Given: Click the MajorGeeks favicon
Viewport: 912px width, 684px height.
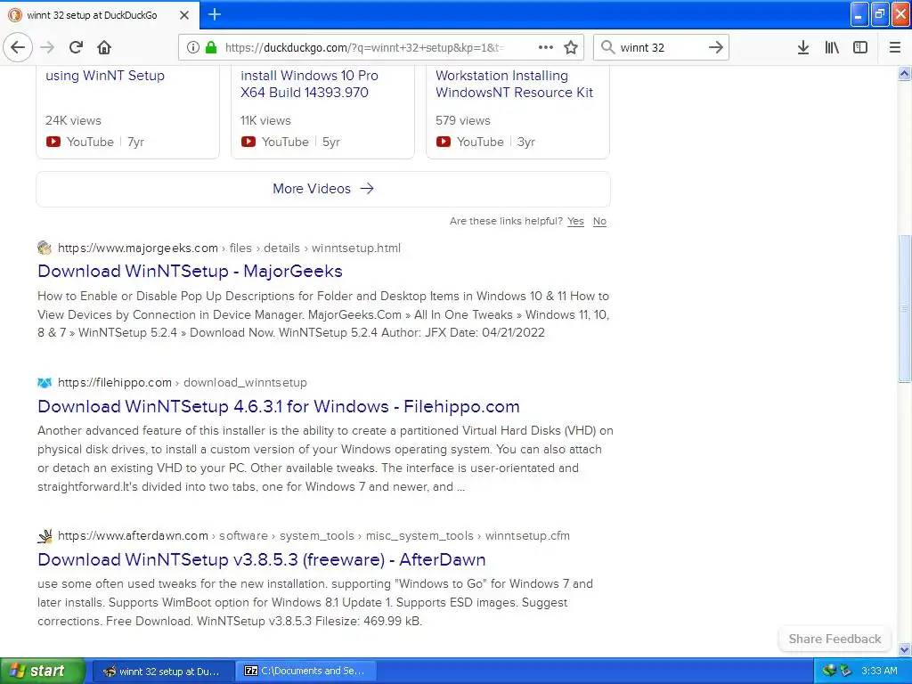Looking at the screenshot, I should tap(45, 248).
